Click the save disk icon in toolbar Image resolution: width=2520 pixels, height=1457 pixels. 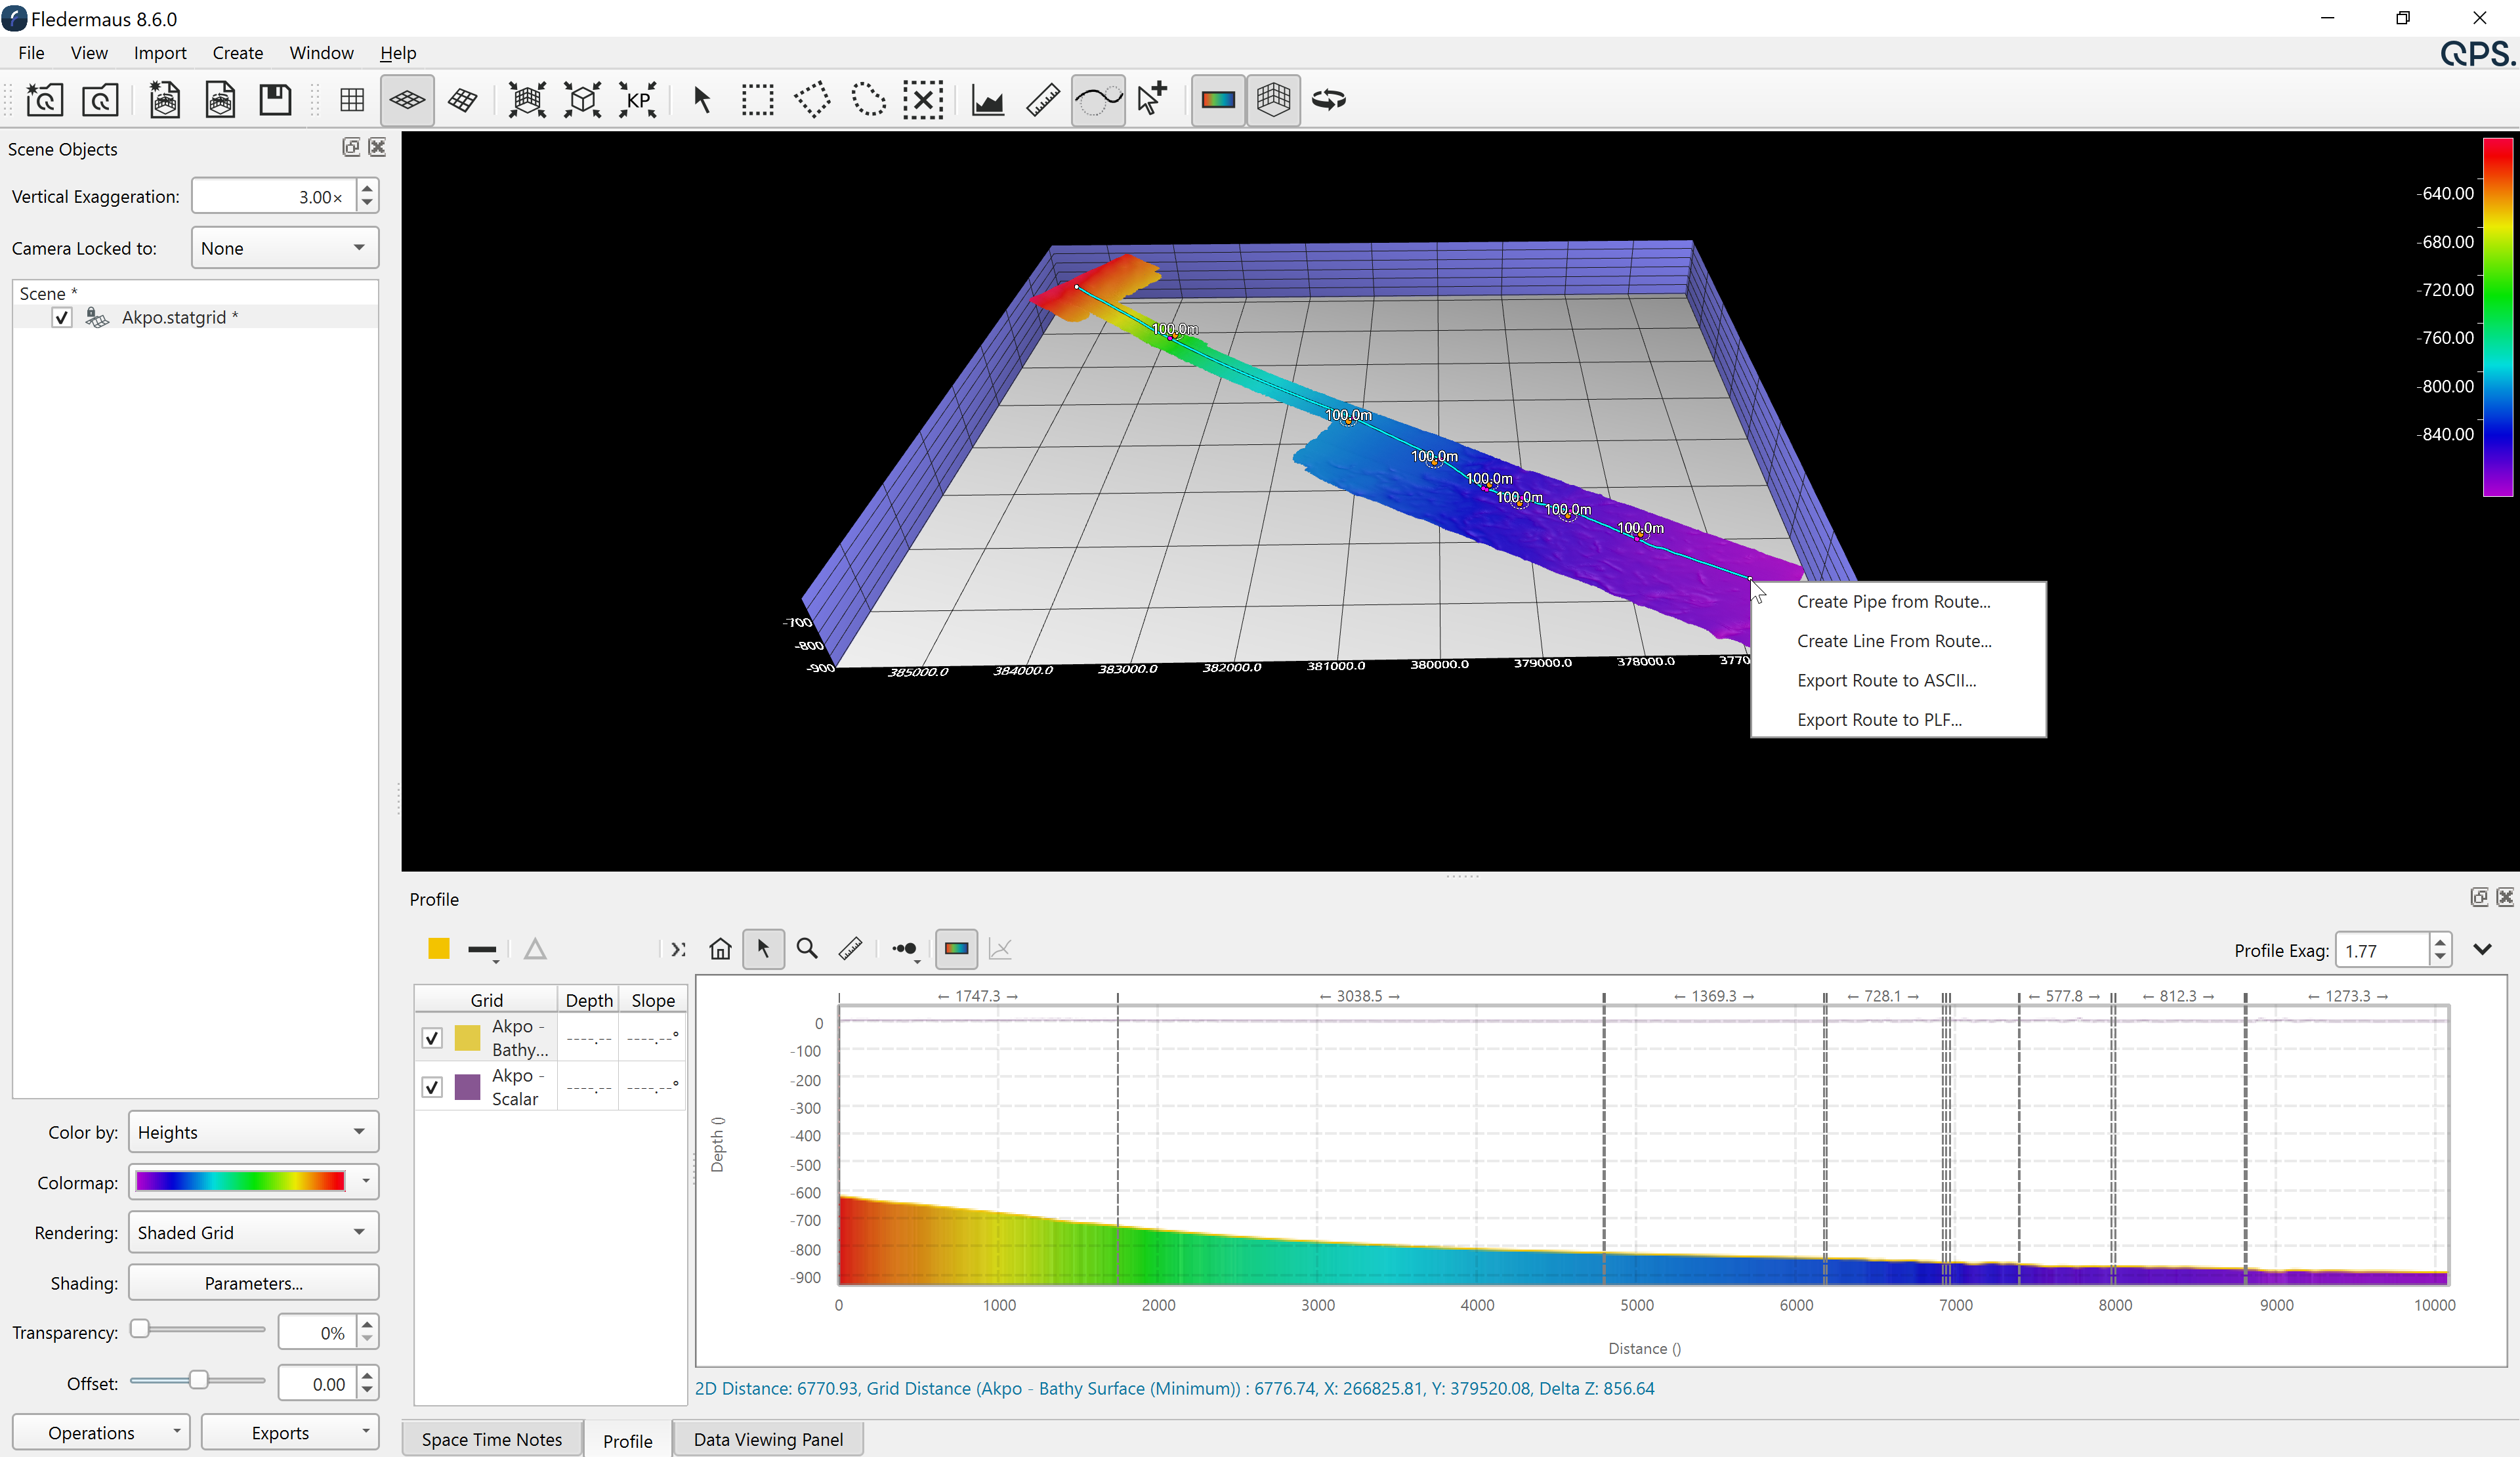275,100
